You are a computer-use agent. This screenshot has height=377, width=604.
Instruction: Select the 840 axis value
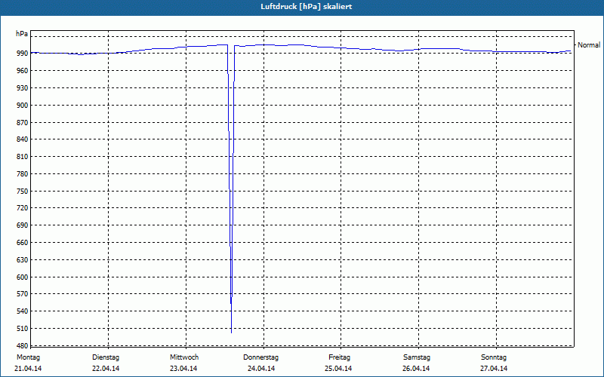(22, 139)
